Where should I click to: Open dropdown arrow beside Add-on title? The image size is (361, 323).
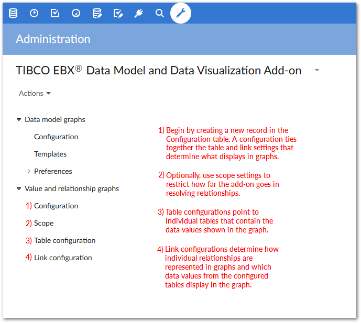click(x=317, y=70)
